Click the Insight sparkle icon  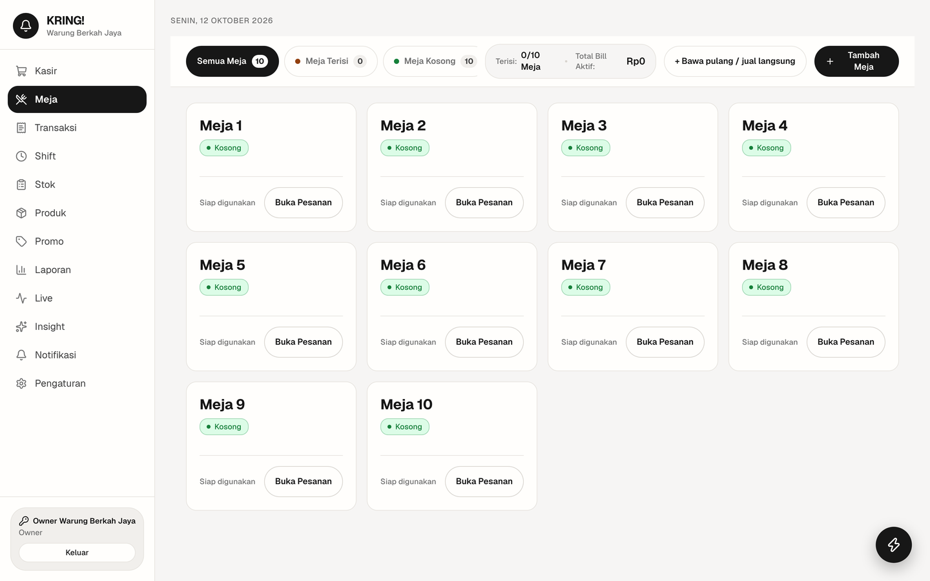coord(21,327)
